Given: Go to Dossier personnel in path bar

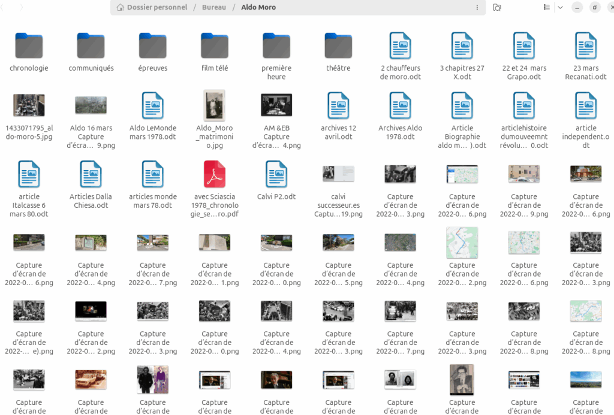Looking at the screenshot, I should coord(152,7).
